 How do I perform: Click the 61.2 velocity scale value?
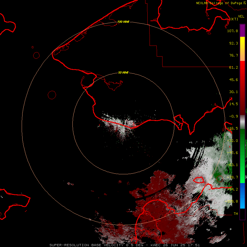click(234, 68)
